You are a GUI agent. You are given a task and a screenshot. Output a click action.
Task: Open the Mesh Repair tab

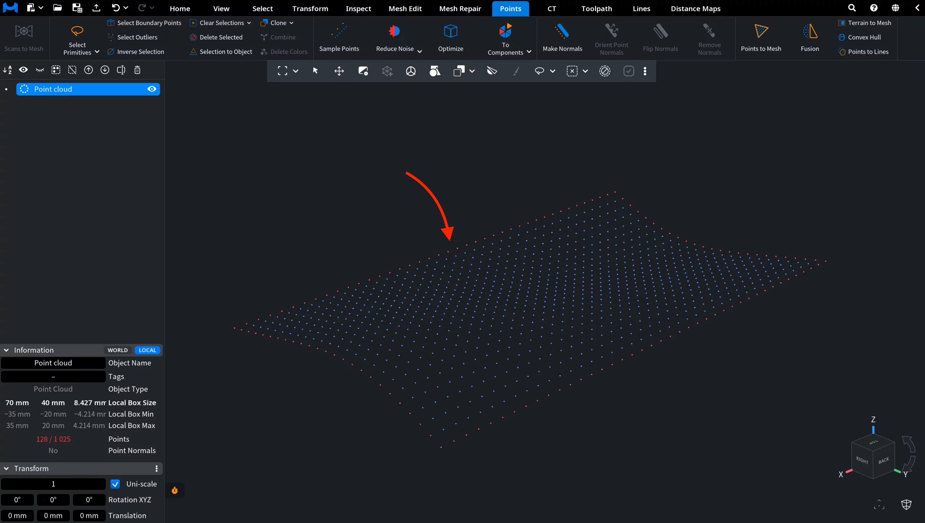point(460,8)
